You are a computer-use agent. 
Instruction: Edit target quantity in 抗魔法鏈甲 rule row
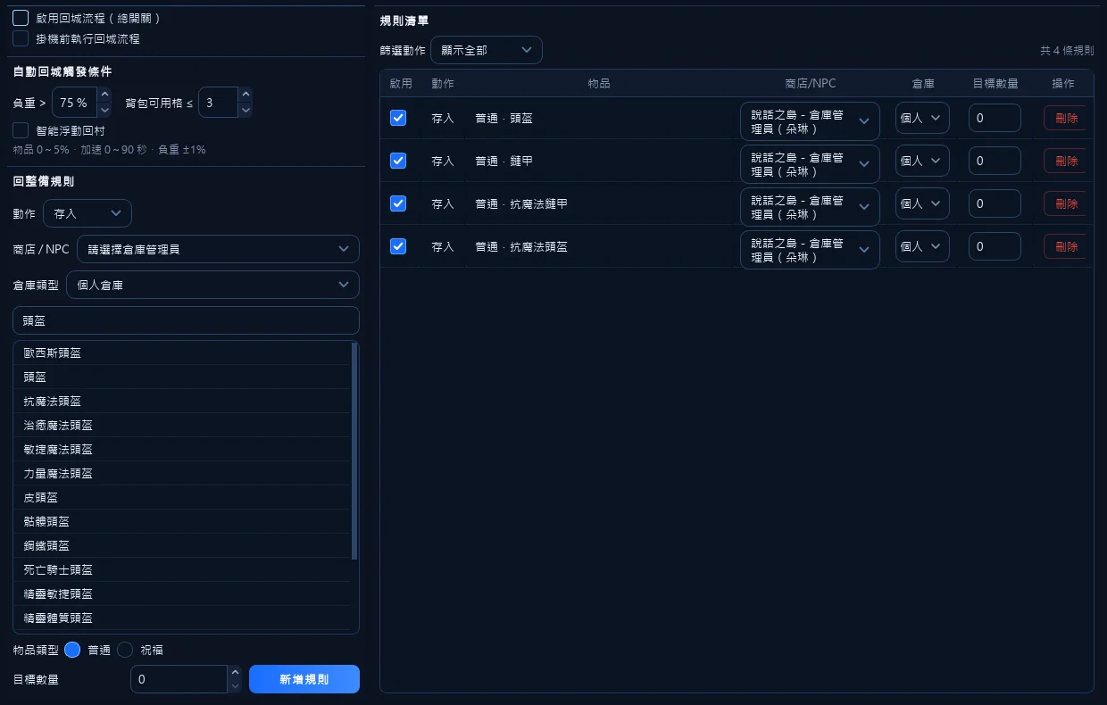[995, 203]
